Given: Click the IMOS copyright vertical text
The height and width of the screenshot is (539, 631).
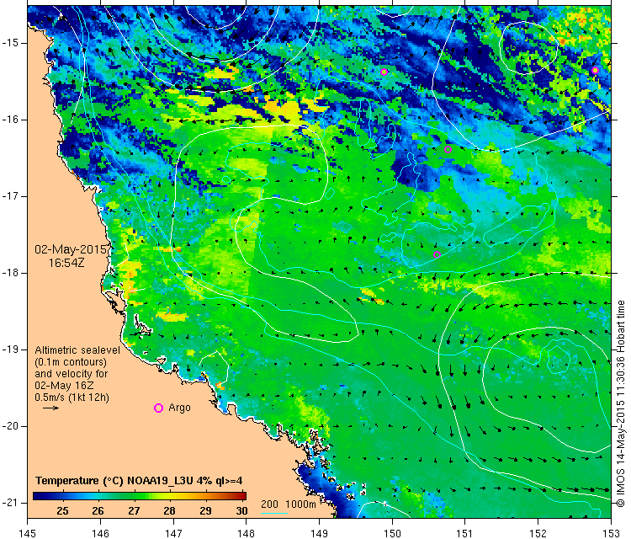Looking at the screenshot, I should pyautogui.click(x=621, y=403).
